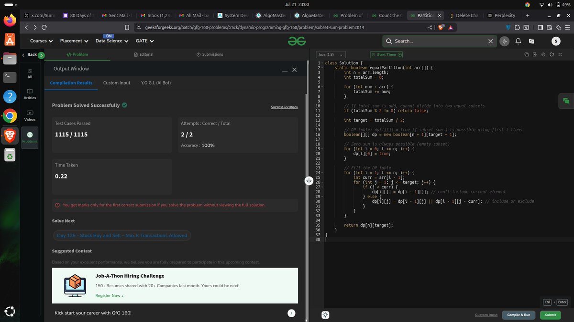This screenshot has width=574, height=322.
Task: Expand the Placement dropdown
Action: pyautogui.click(x=74, y=41)
